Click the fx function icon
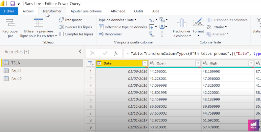The width and height of the screenshot is (261, 132). click(116, 53)
